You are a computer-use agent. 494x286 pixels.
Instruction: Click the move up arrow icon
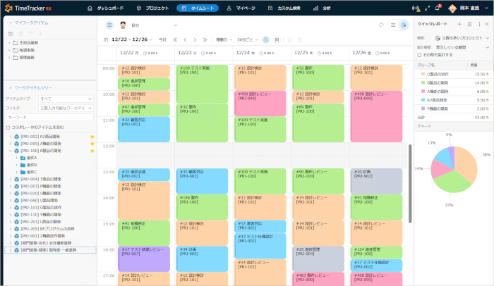[x=30, y=34]
